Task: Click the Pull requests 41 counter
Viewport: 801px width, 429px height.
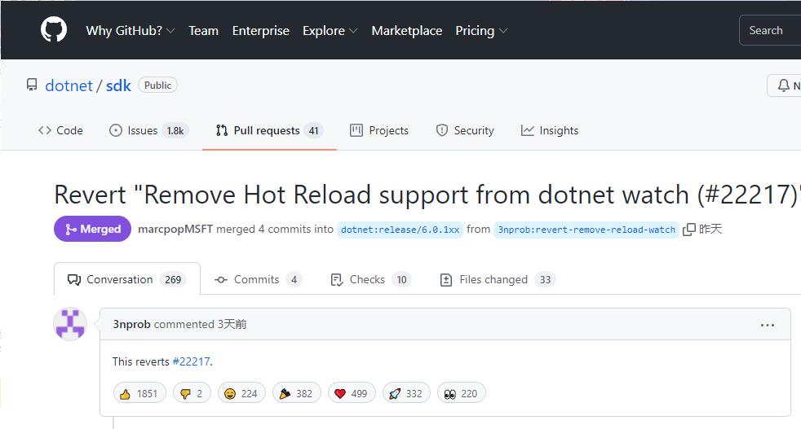Action: [x=314, y=130]
